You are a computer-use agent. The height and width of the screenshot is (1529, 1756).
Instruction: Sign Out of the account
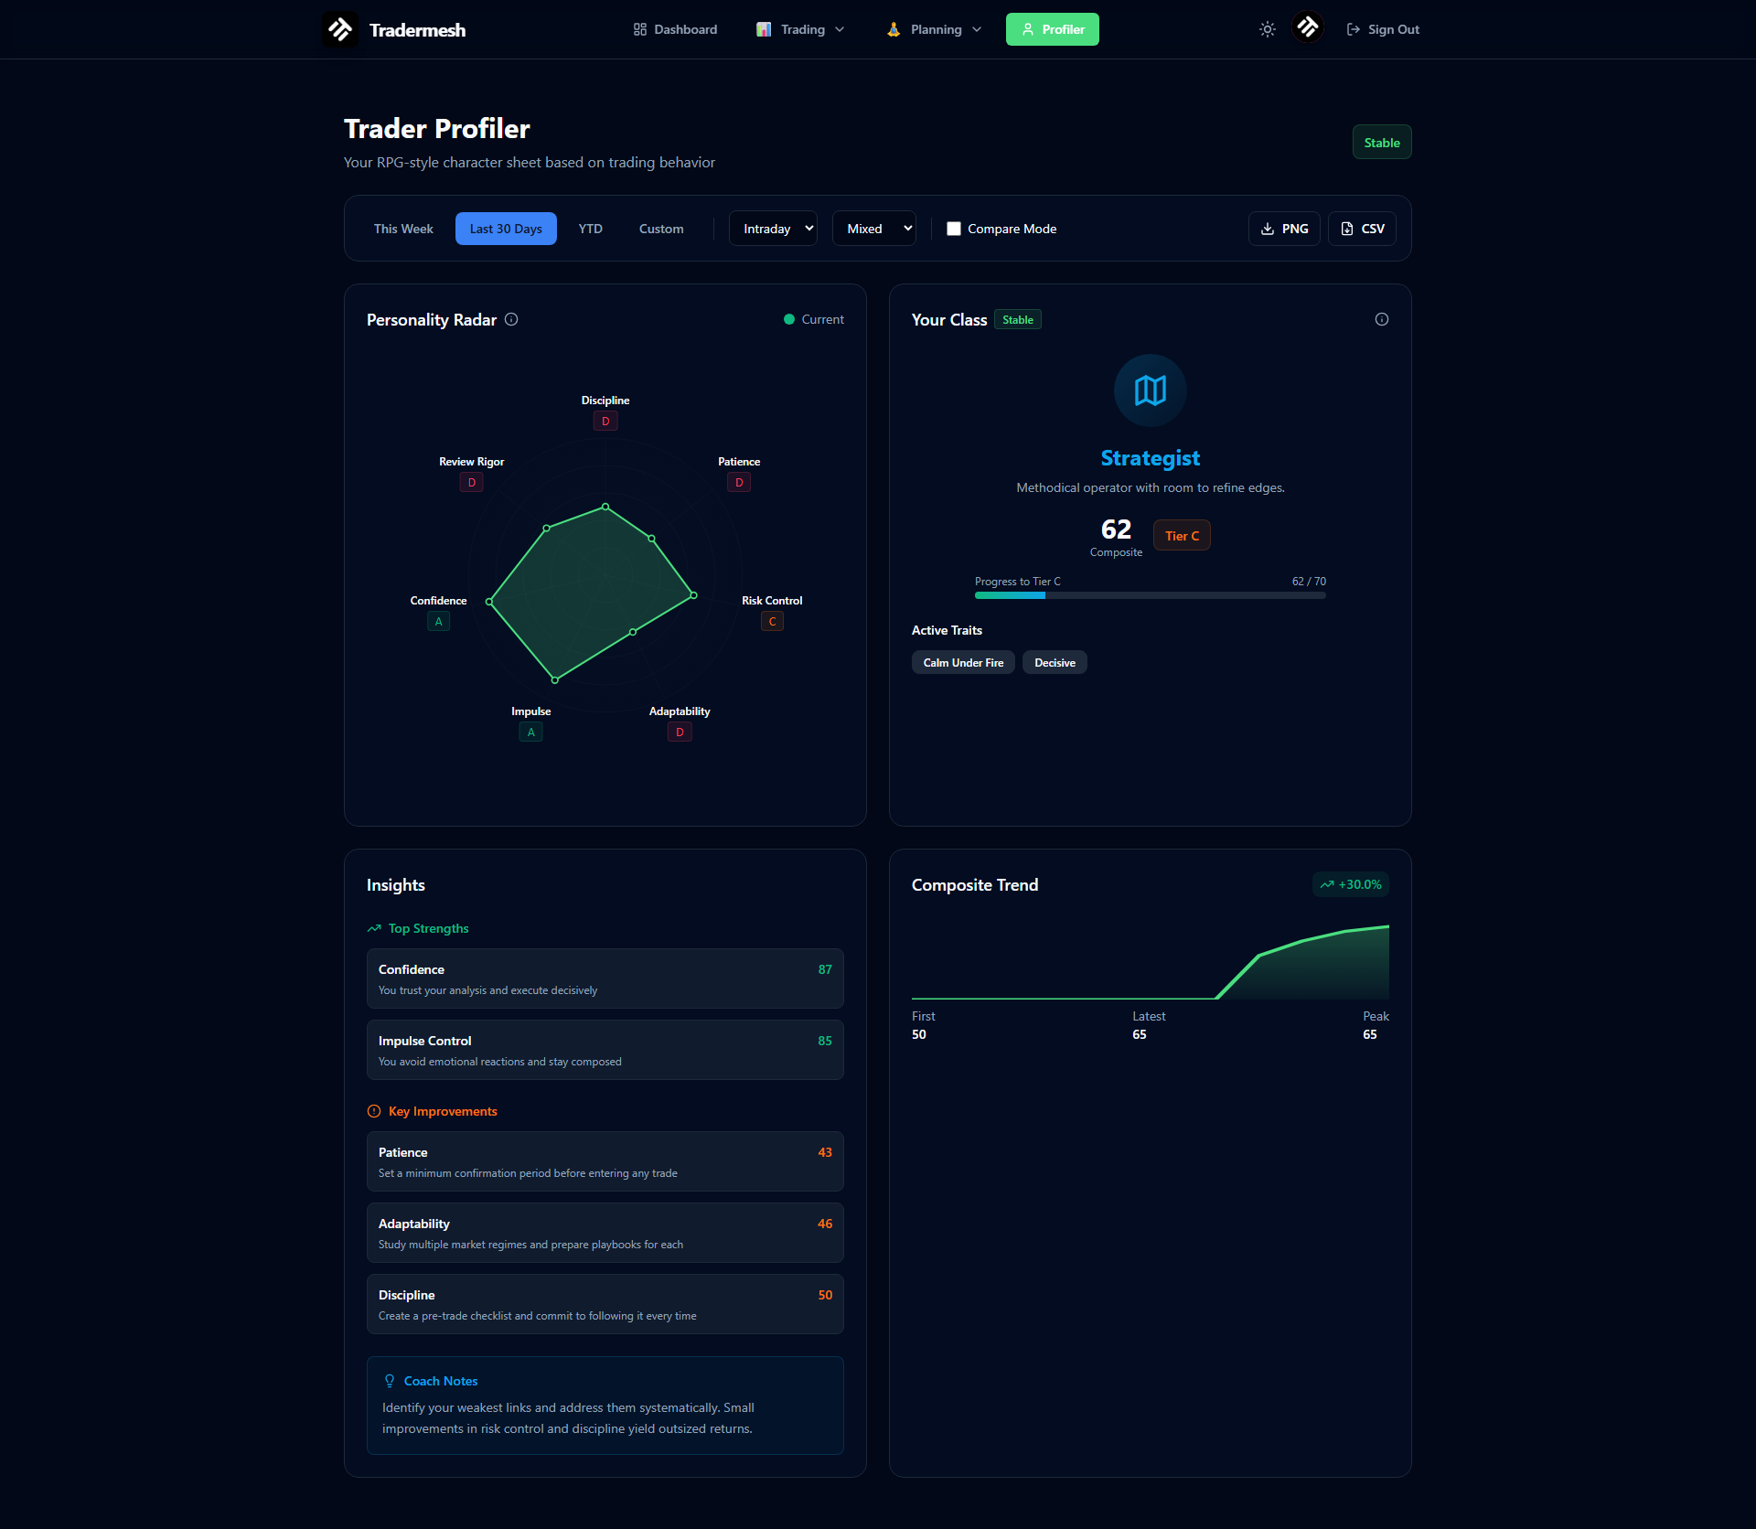coord(1383,29)
